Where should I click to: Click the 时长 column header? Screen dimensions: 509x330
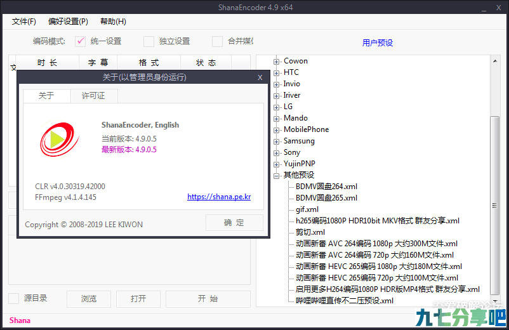click(x=48, y=63)
